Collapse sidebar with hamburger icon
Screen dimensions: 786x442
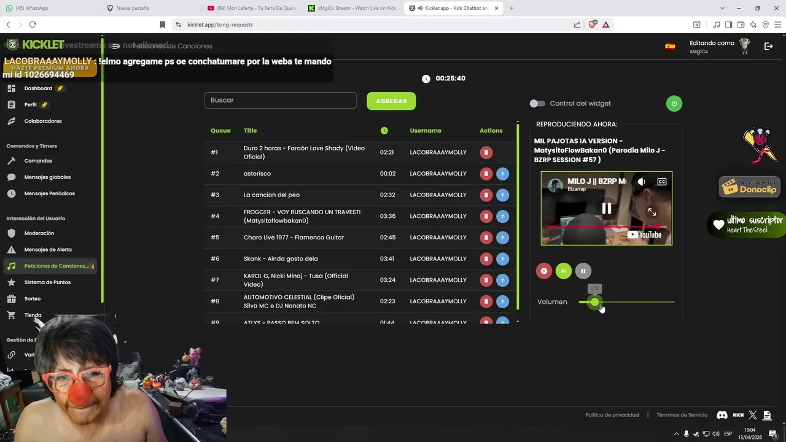click(x=115, y=46)
